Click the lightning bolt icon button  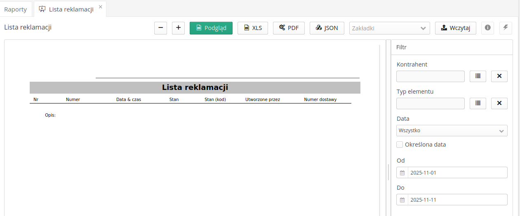tap(506, 28)
